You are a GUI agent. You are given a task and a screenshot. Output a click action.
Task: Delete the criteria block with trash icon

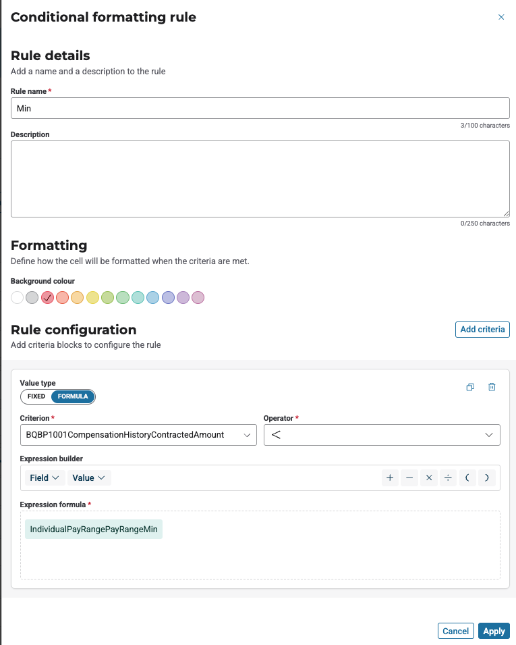492,387
